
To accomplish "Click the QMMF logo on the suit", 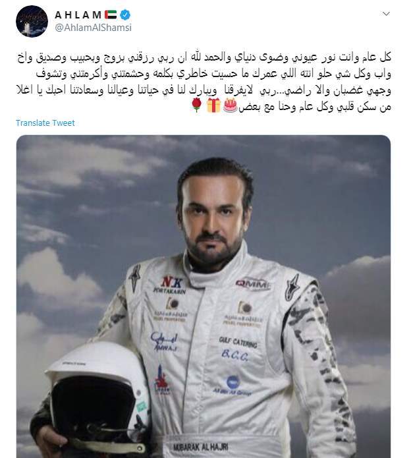I will pyautogui.click(x=252, y=283).
